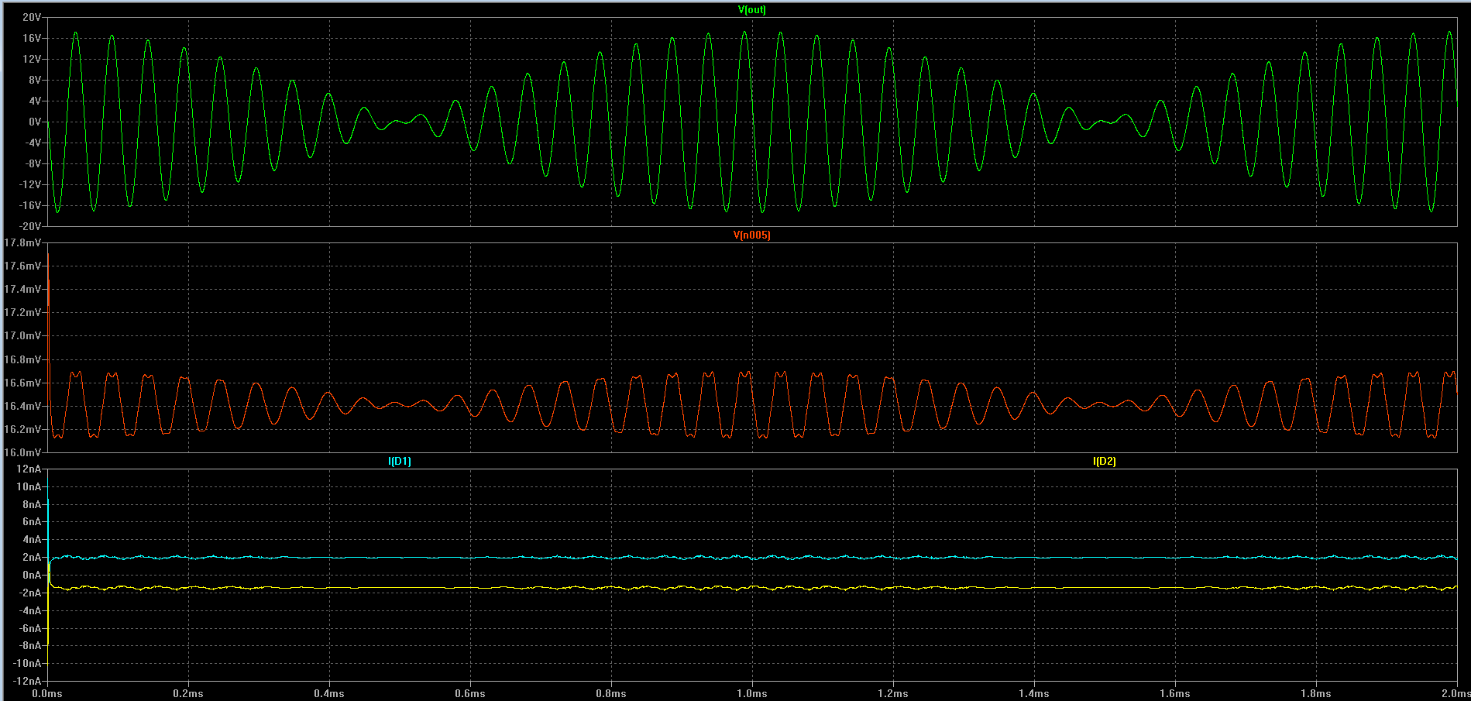
Task: Click the 0V axis label in top pane
Action: 34,122
